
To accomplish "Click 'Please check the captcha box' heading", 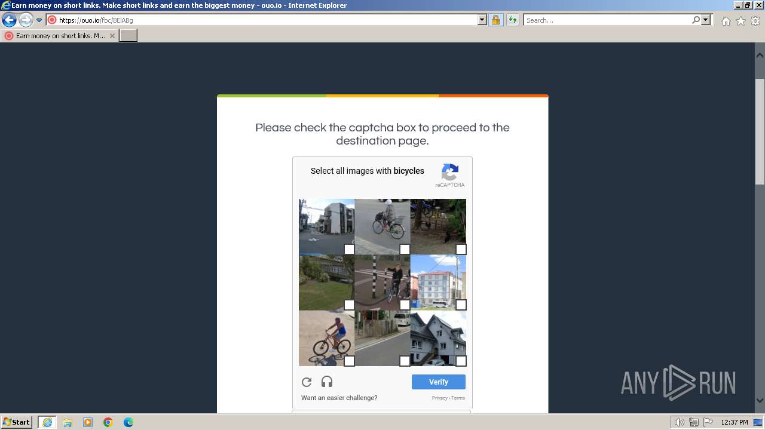I will pyautogui.click(x=382, y=134).
